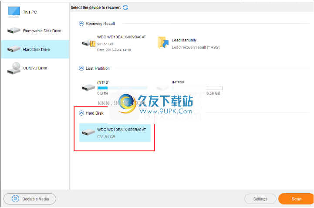Click the Load Manually folder icon

163,43
